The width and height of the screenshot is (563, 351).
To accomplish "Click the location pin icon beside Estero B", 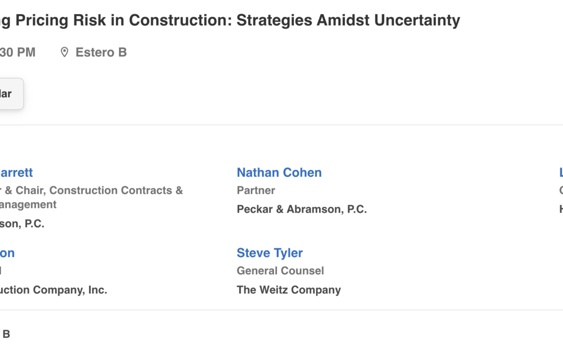I will pos(65,53).
